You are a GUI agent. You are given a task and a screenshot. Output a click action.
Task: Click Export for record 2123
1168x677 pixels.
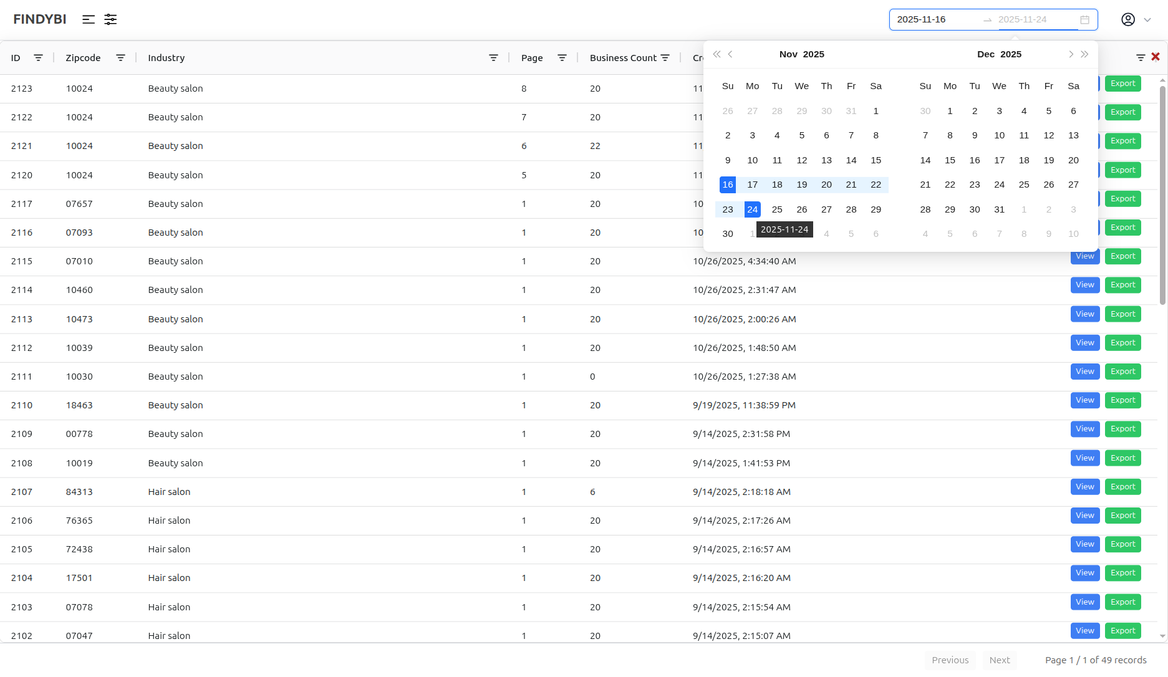pyautogui.click(x=1123, y=84)
